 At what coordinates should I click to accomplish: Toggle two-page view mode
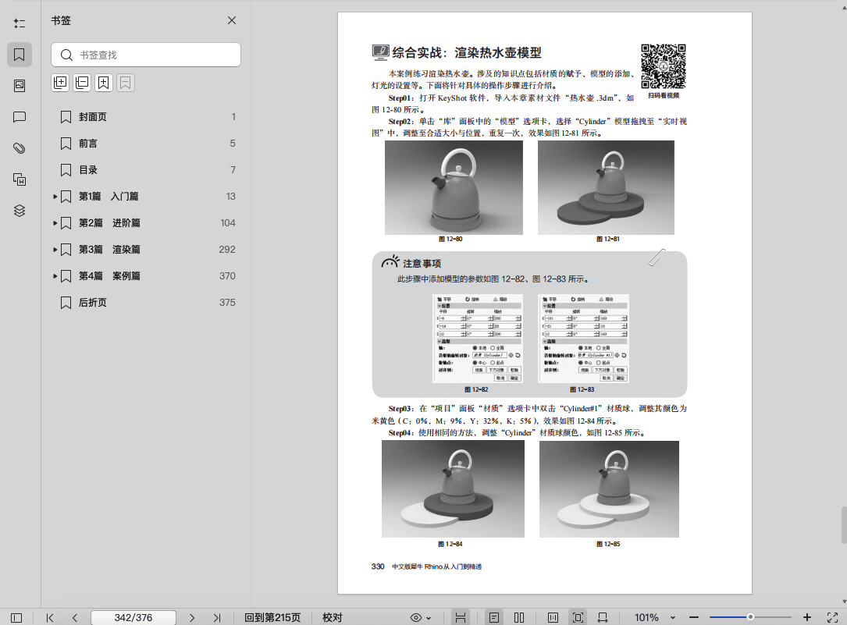coord(518,617)
